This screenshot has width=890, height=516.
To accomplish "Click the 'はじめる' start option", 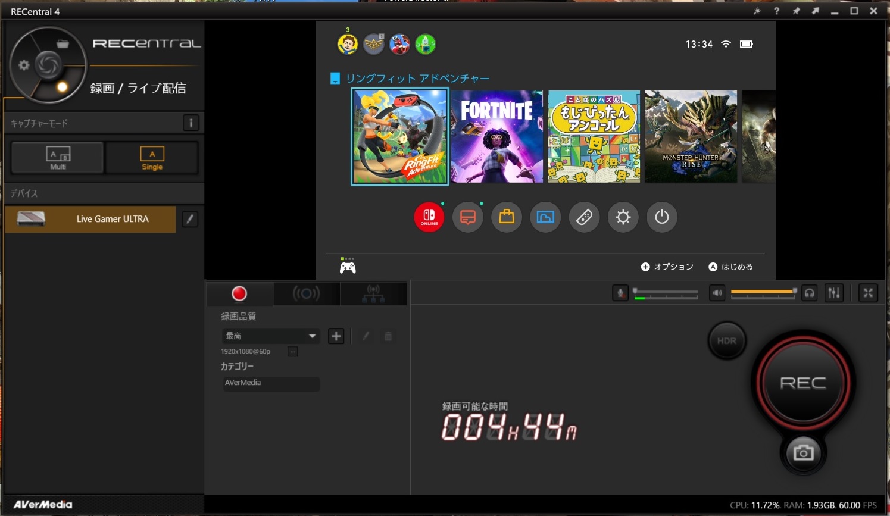I will [x=731, y=267].
